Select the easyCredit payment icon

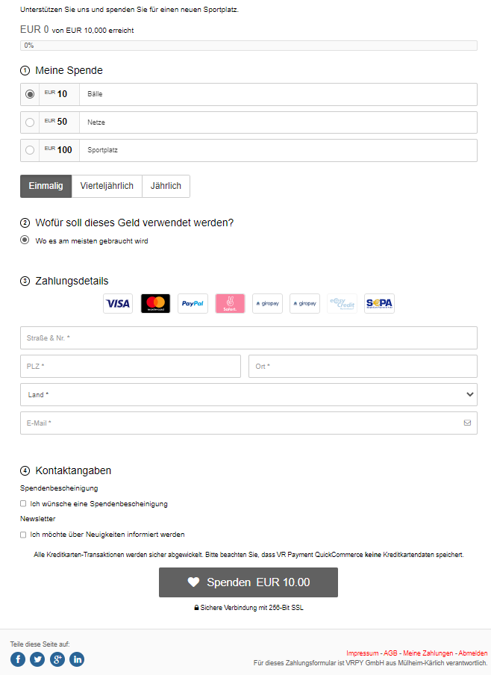coord(342,304)
